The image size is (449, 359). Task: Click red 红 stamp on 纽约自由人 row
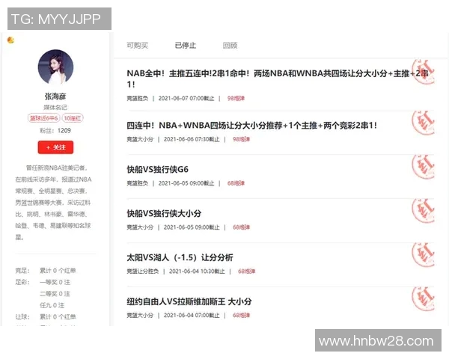pos(423,299)
